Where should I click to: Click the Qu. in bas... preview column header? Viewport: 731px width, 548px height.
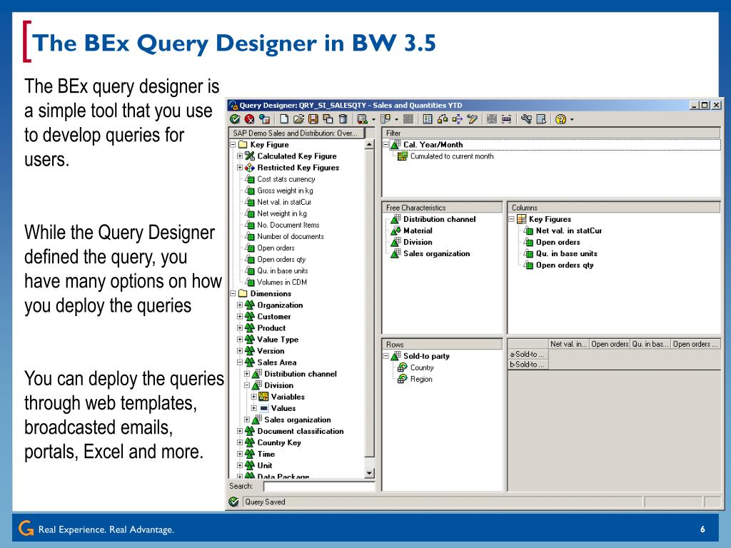click(x=650, y=345)
